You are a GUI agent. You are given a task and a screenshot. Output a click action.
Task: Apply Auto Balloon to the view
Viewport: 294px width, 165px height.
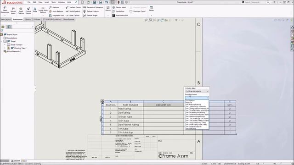click(x=56, y=11)
